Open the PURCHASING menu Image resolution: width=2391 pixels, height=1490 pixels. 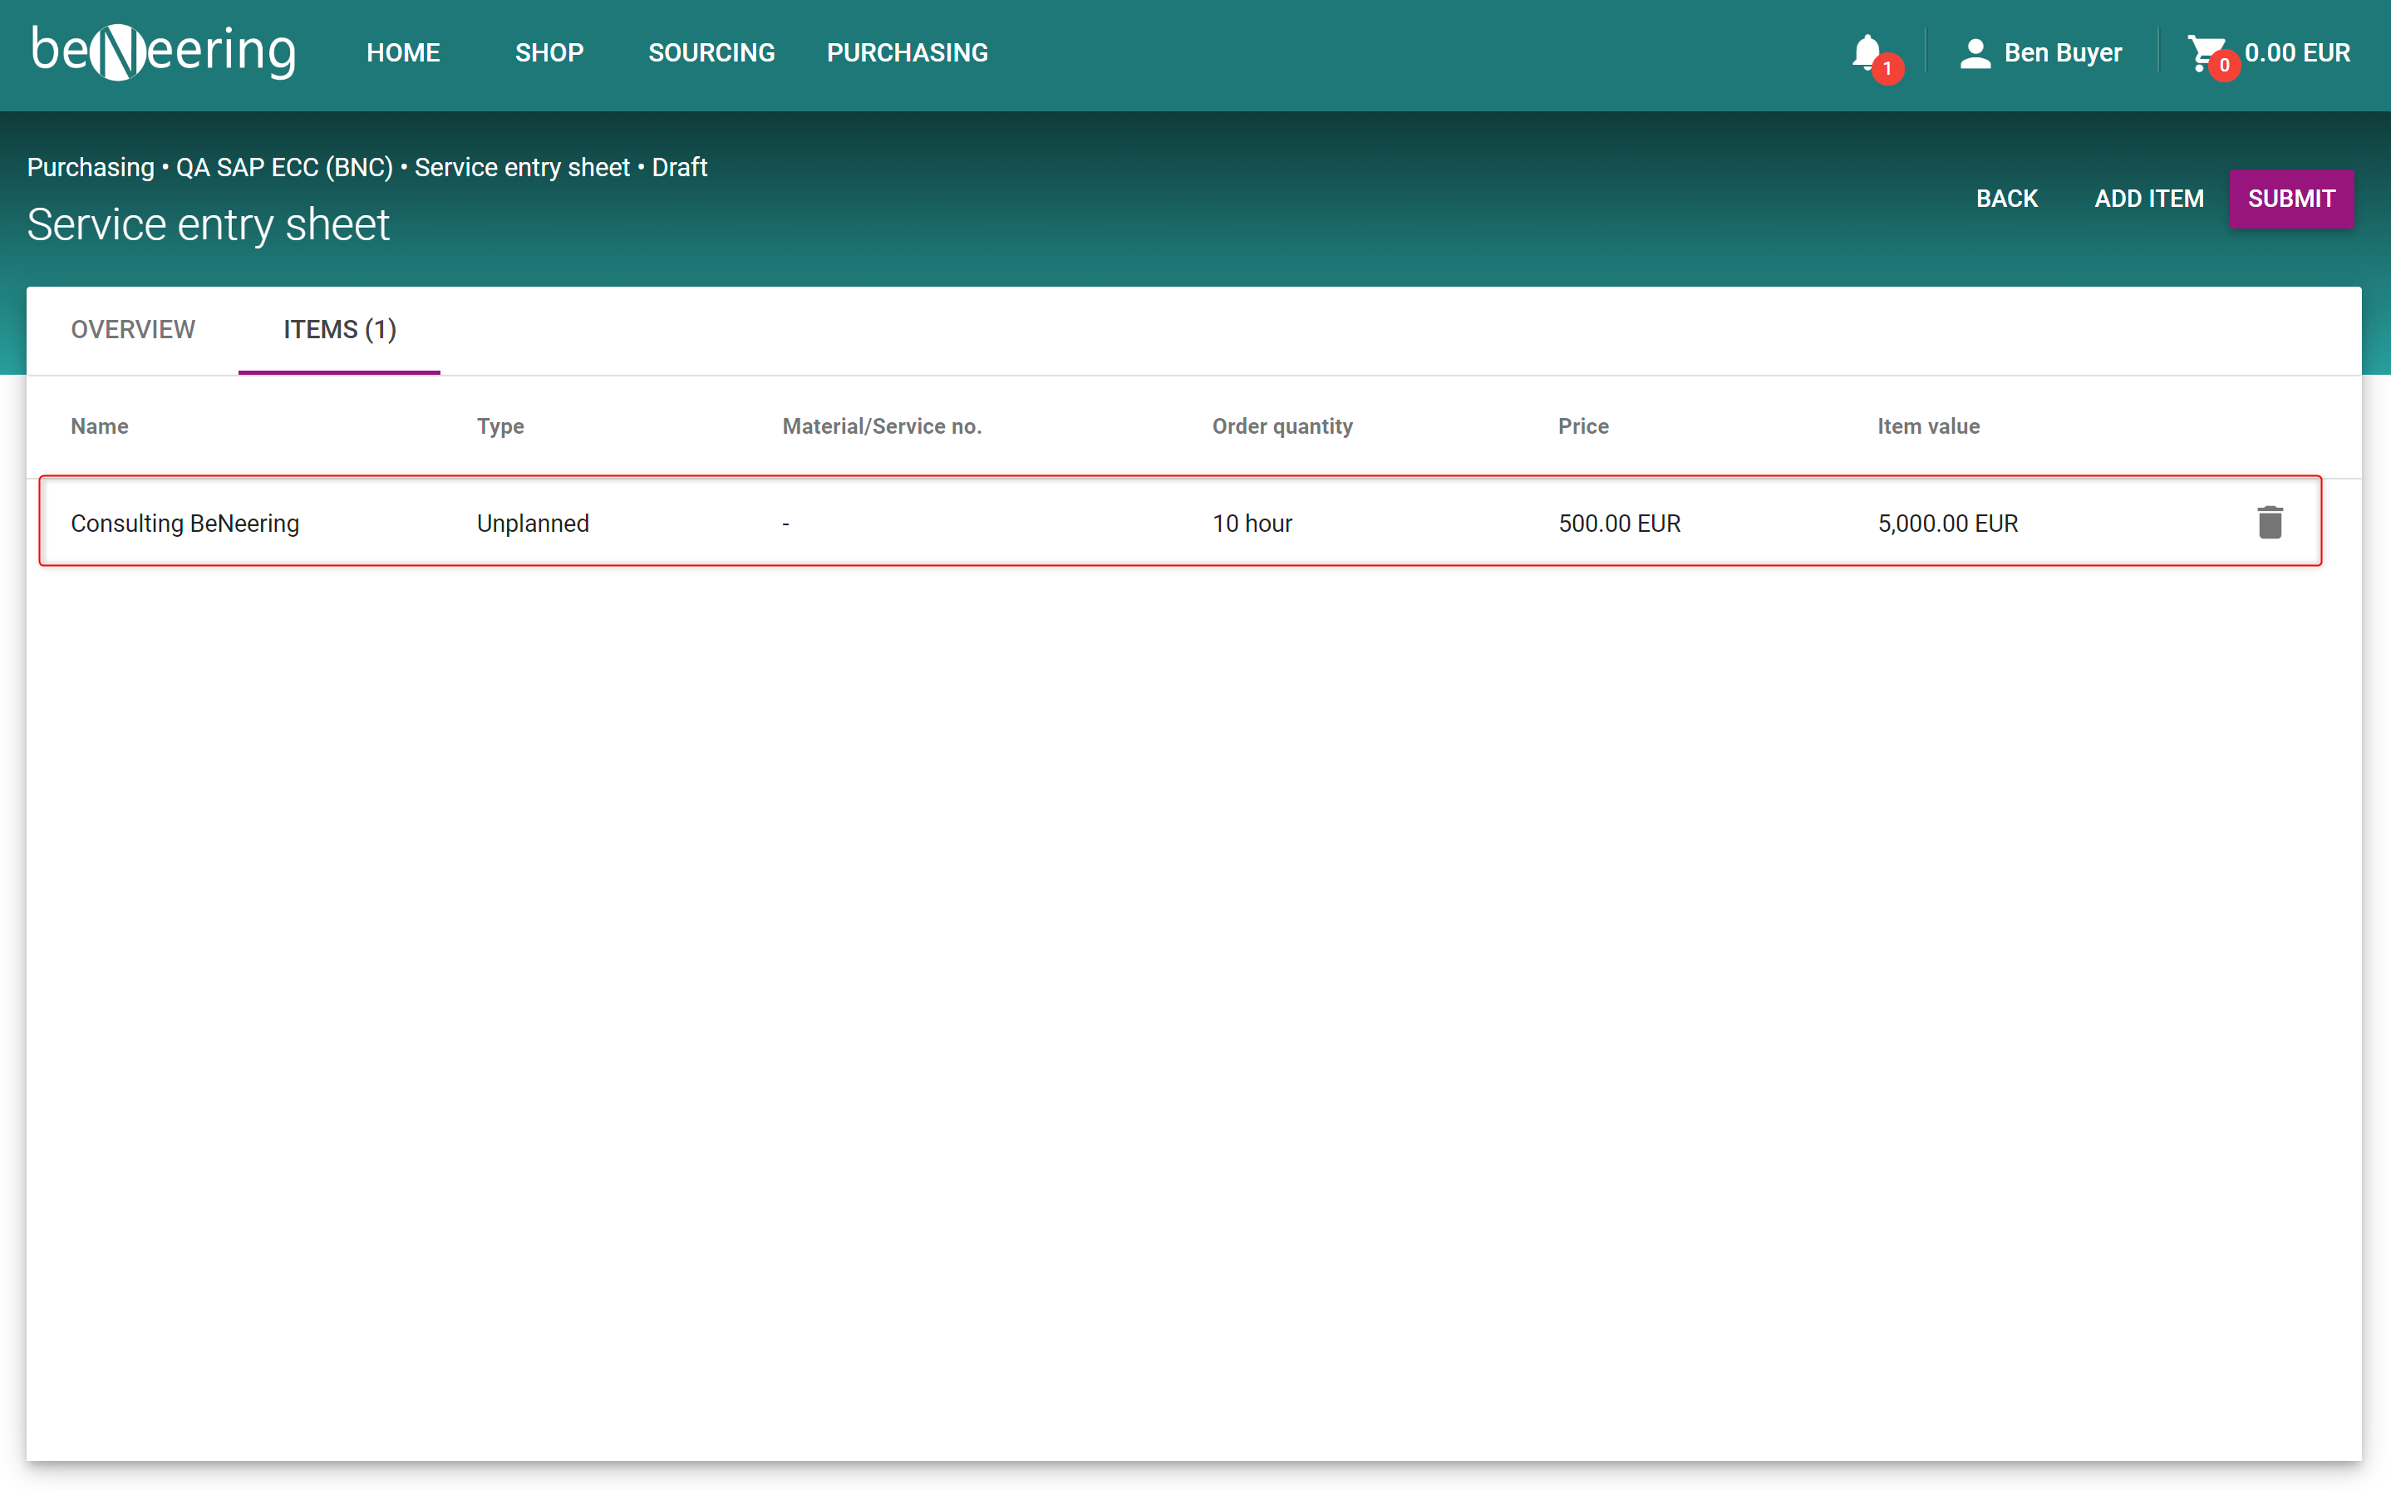pyautogui.click(x=907, y=52)
